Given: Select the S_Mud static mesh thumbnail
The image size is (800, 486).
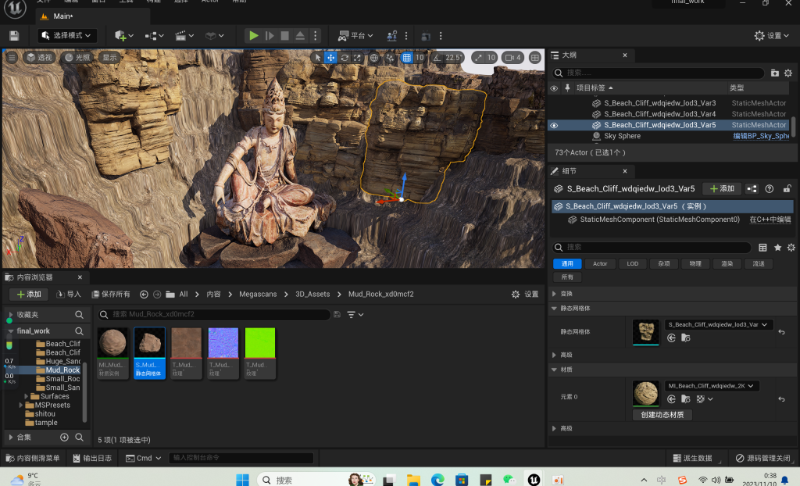Looking at the screenshot, I should (x=149, y=352).
